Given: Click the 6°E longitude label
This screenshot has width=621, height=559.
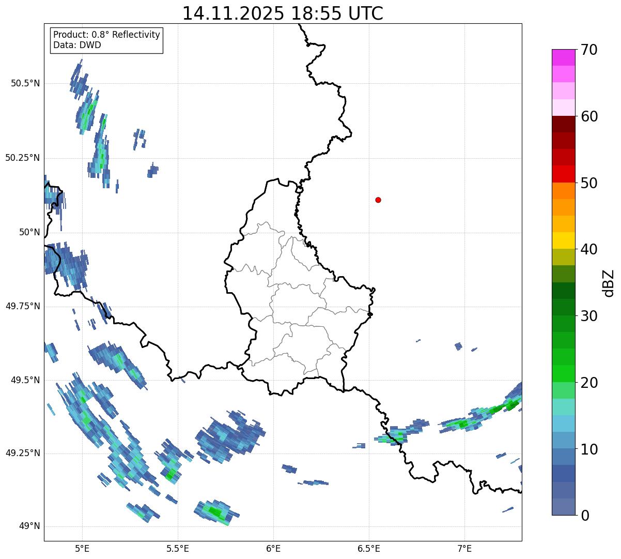Looking at the screenshot, I should click(273, 548).
